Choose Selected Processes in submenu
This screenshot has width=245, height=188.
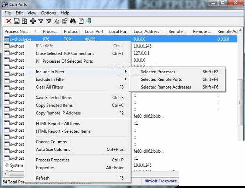(177, 72)
